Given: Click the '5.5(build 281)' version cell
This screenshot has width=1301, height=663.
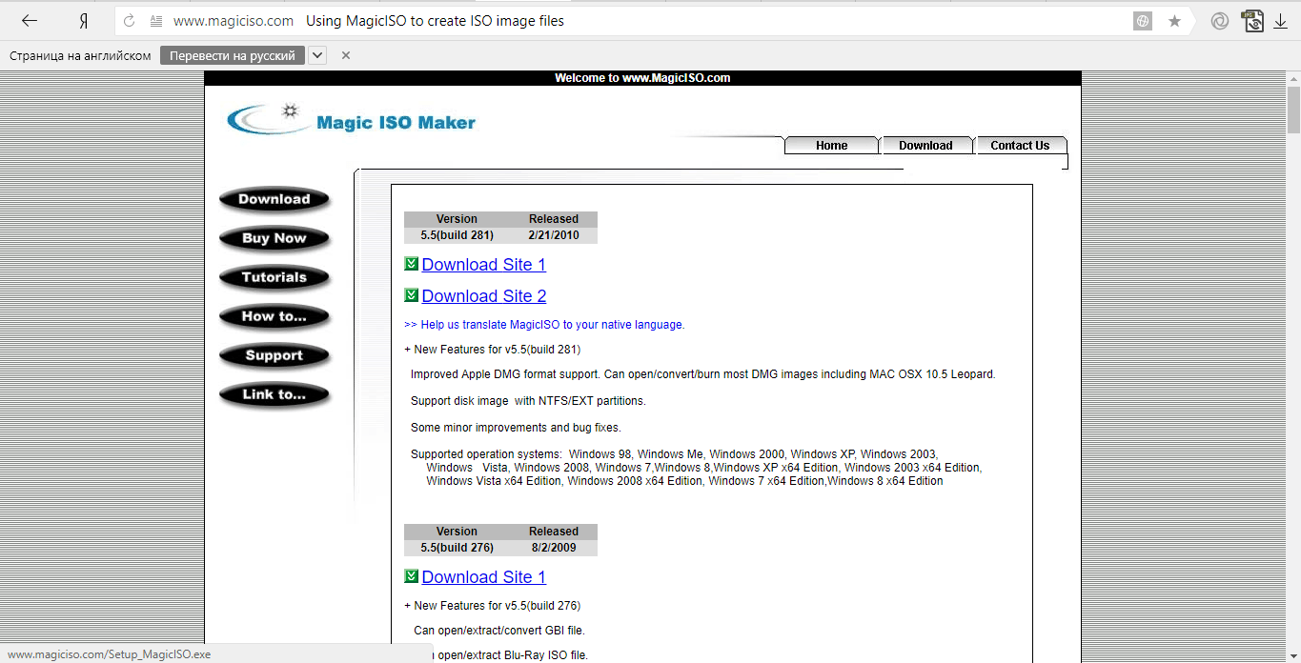Looking at the screenshot, I should click(457, 235).
